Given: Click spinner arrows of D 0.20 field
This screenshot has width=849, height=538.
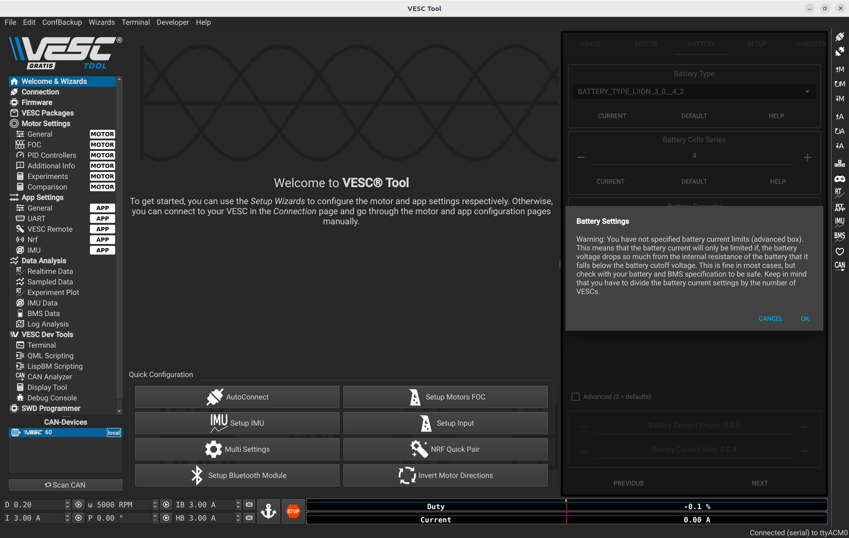Looking at the screenshot, I should [x=67, y=505].
